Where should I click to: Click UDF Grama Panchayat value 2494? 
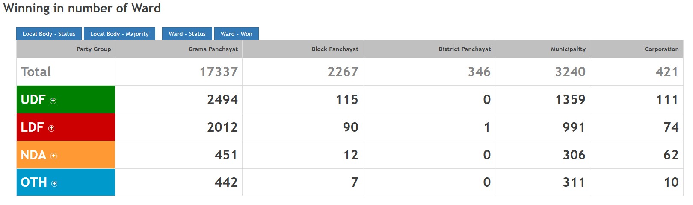click(222, 100)
